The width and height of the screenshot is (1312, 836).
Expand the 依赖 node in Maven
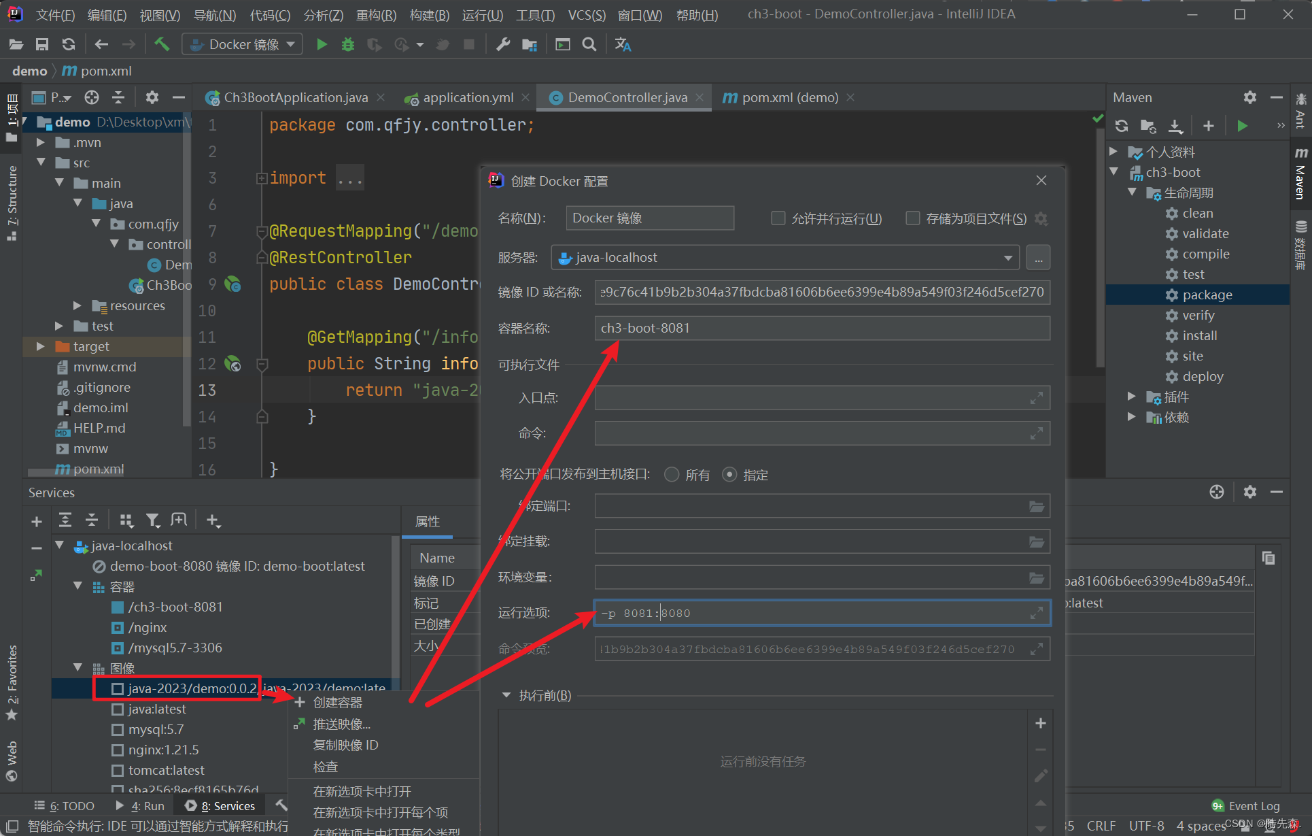pos(1132,417)
